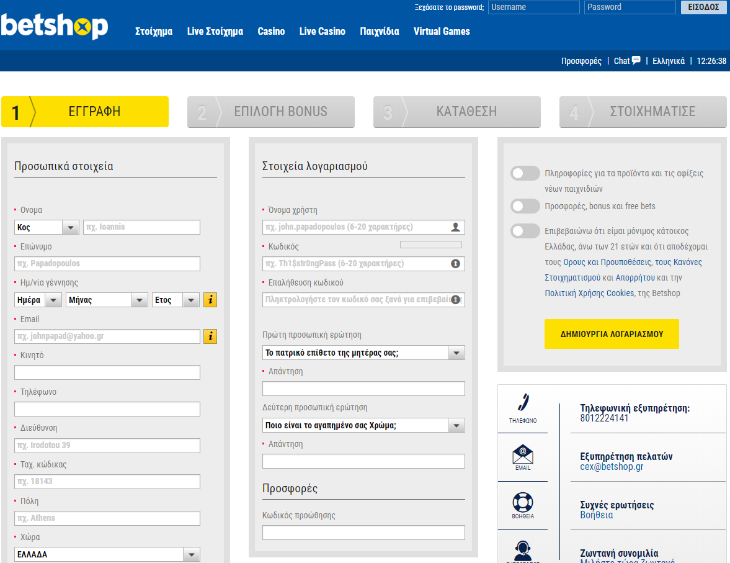Toggle the residency and age confirmation switch
The height and width of the screenshot is (563, 730).
coord(525,231)
